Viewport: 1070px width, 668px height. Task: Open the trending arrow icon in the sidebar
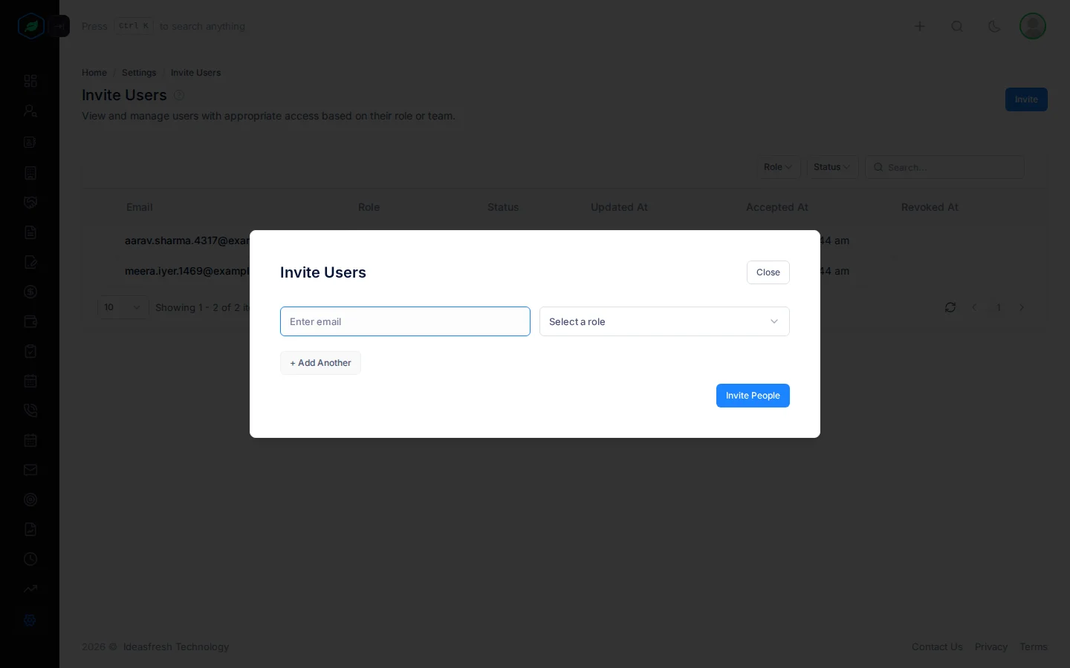[30, 589]
